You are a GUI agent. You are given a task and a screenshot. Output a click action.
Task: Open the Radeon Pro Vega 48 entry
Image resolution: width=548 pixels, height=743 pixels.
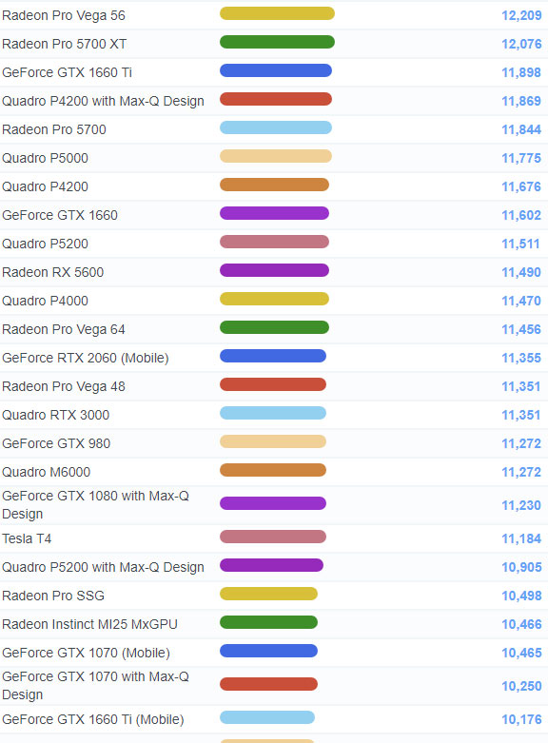[x=64, y=386]
